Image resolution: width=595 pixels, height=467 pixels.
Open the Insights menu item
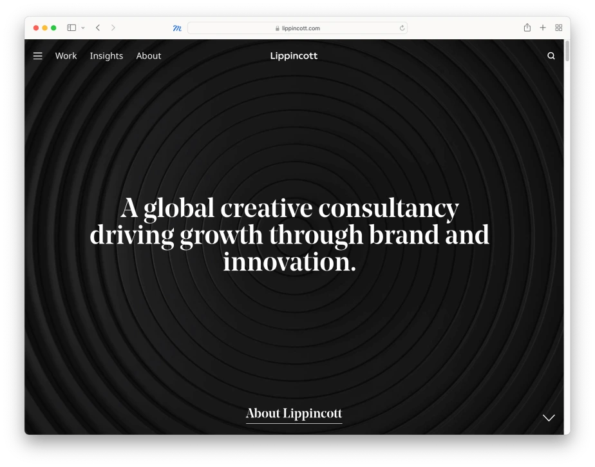[106, 56]
